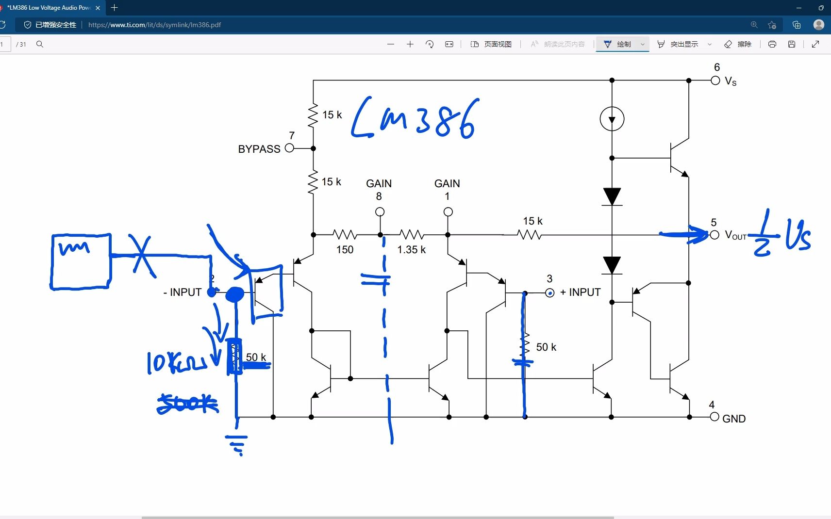Close the LM386 browser tab
Viewport: 831px width, 519px height.
tap(98, 8)
